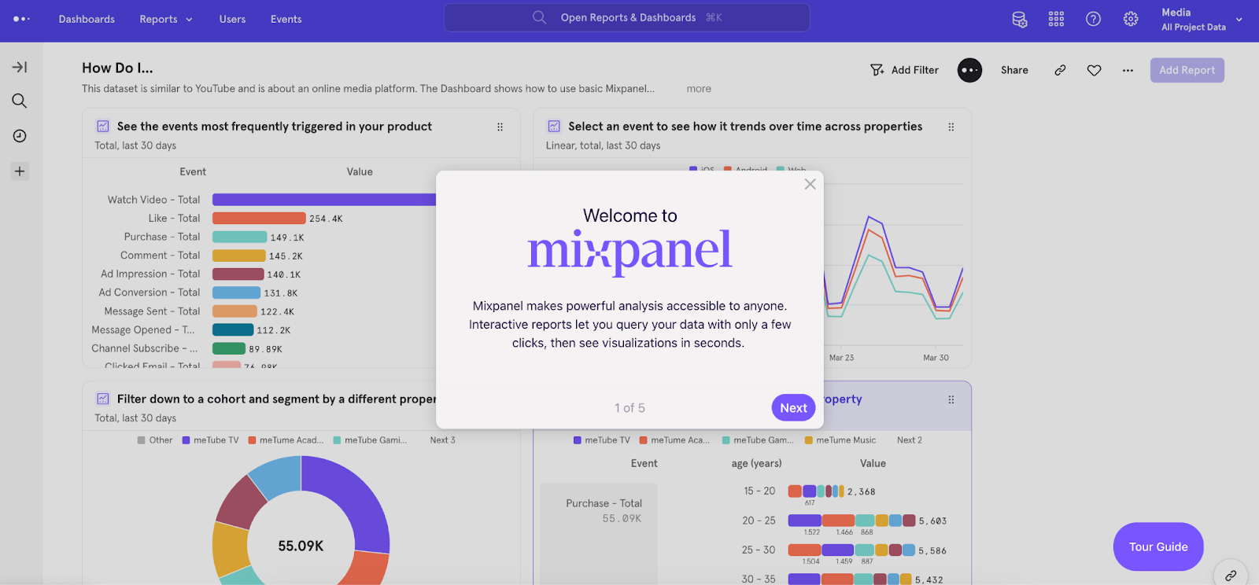1259x585 pixels.
Task: Open the Events page
Action: pos(286,19)
